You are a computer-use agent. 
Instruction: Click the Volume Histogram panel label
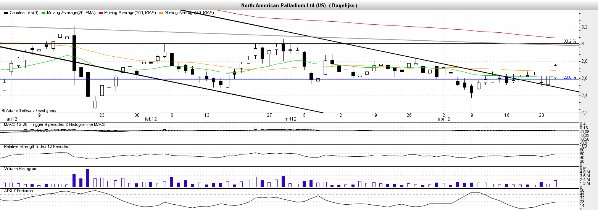pyautogui.click(x=20, y=168)
